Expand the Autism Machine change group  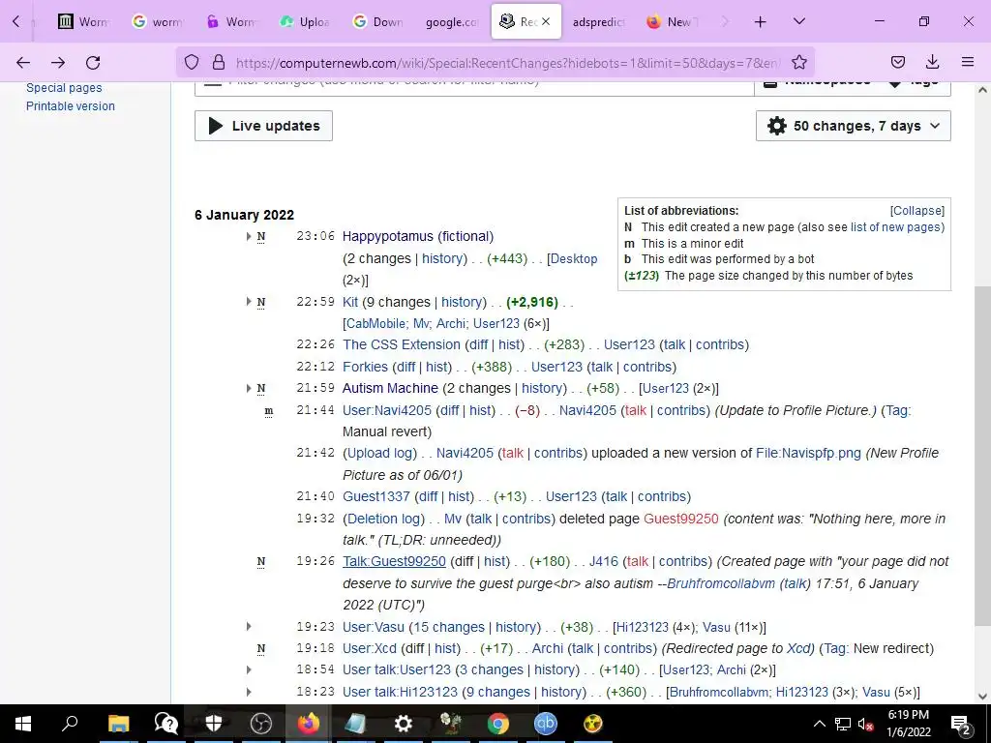pos(249,388)
